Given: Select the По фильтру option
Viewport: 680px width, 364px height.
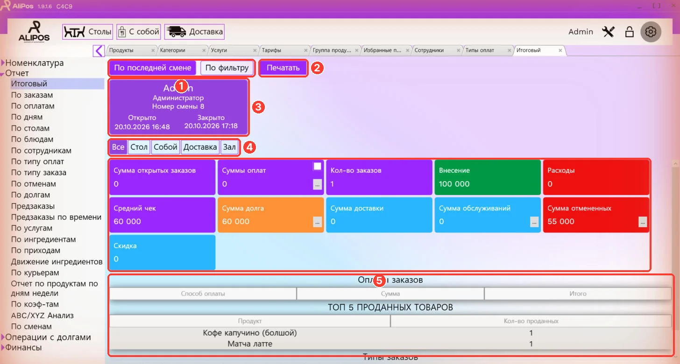Looking at the screenshot, I should coord(227,68).
